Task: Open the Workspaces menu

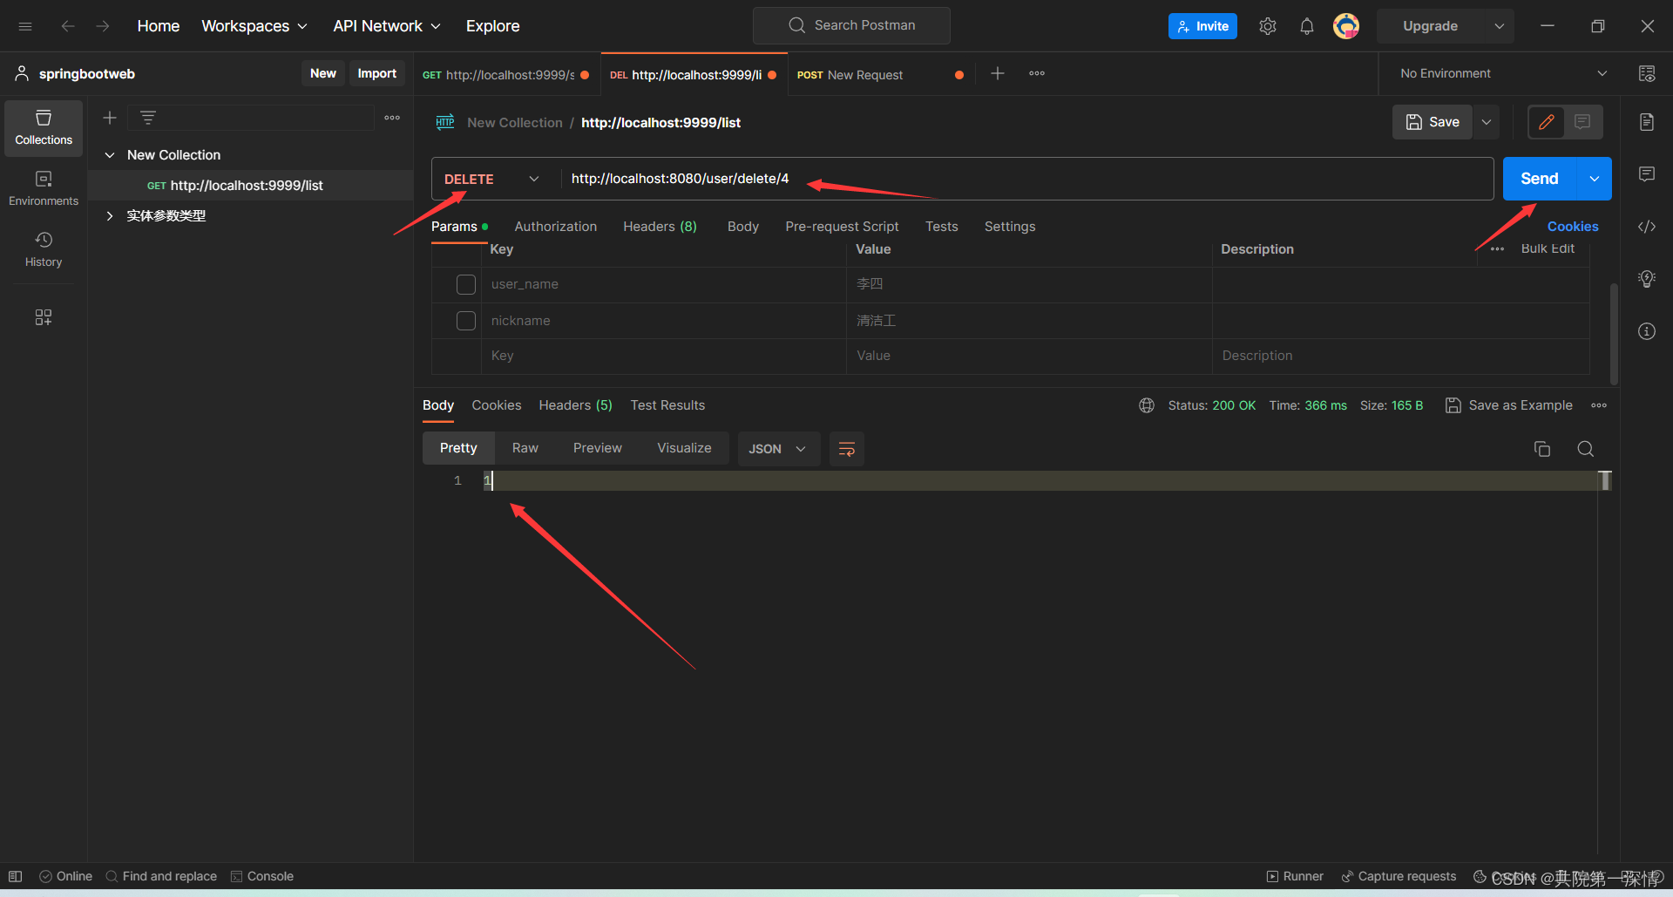Action: coord(254,26)
